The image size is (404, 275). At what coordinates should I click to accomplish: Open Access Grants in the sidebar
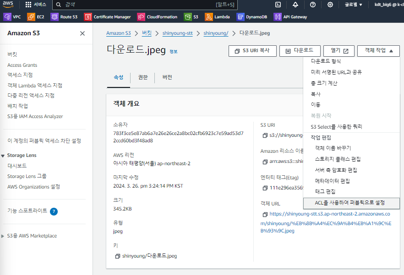click(22, 65)
